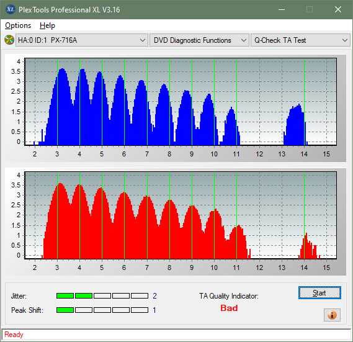Viewport: 353px width, 342px height.
Task: Open the DVD Diagnostic Functions dropdown
Action: pos(199,40)
